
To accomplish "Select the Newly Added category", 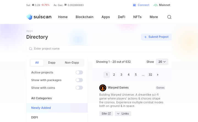I will click(41, 108).
